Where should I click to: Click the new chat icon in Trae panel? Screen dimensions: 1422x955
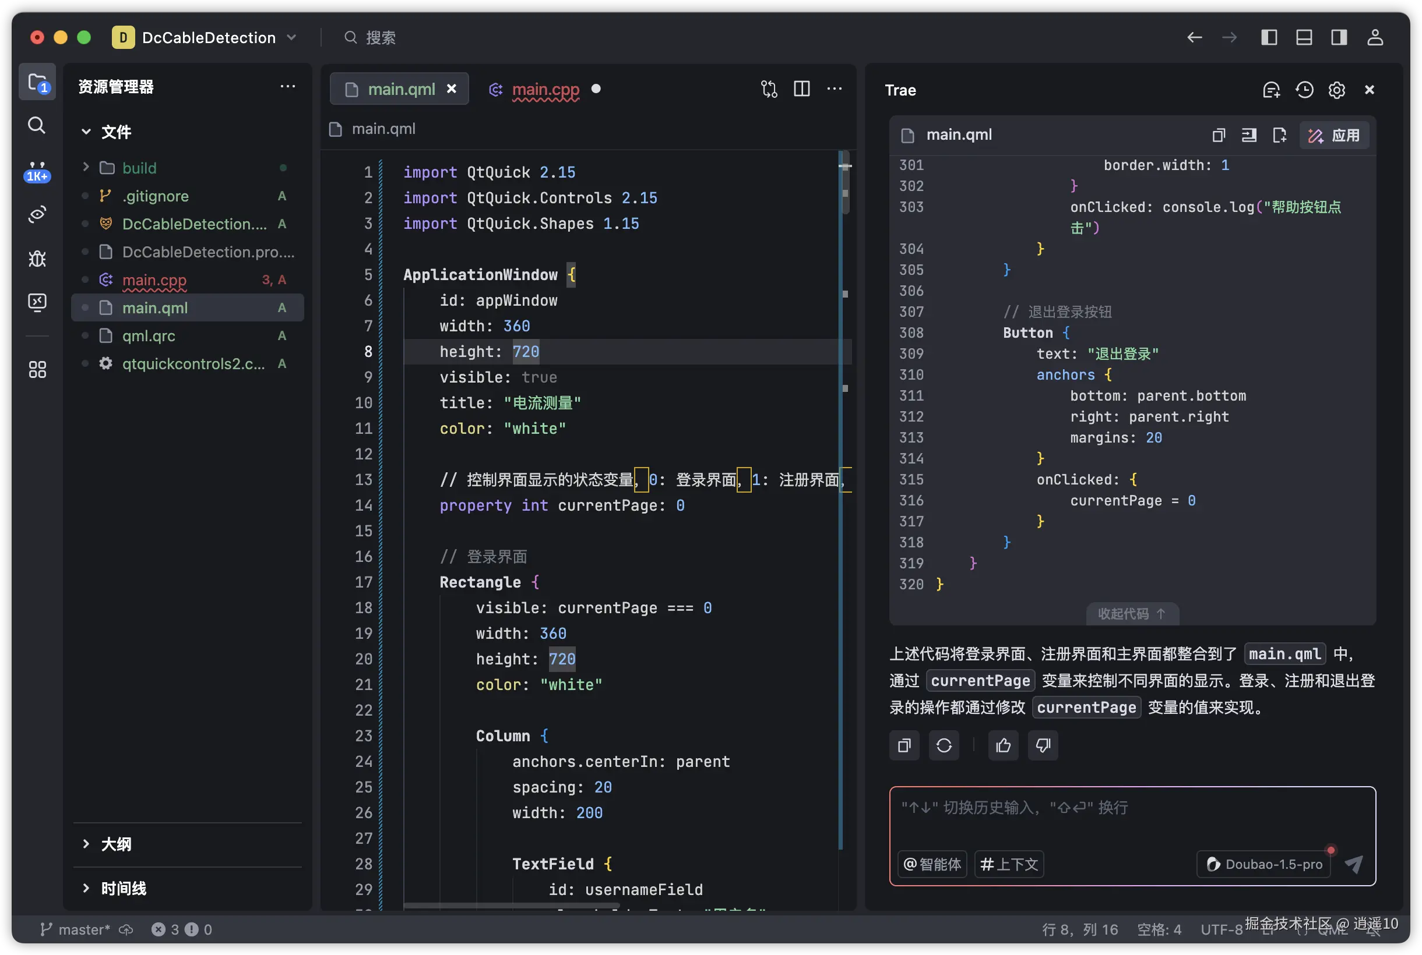pyautogui.click(x=1271, y=90)
